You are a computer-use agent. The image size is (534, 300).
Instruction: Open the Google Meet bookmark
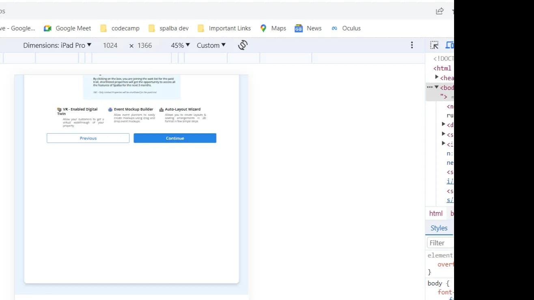pyautogui.click(x=67, y=28)
